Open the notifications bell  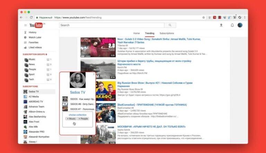(232, 25)
